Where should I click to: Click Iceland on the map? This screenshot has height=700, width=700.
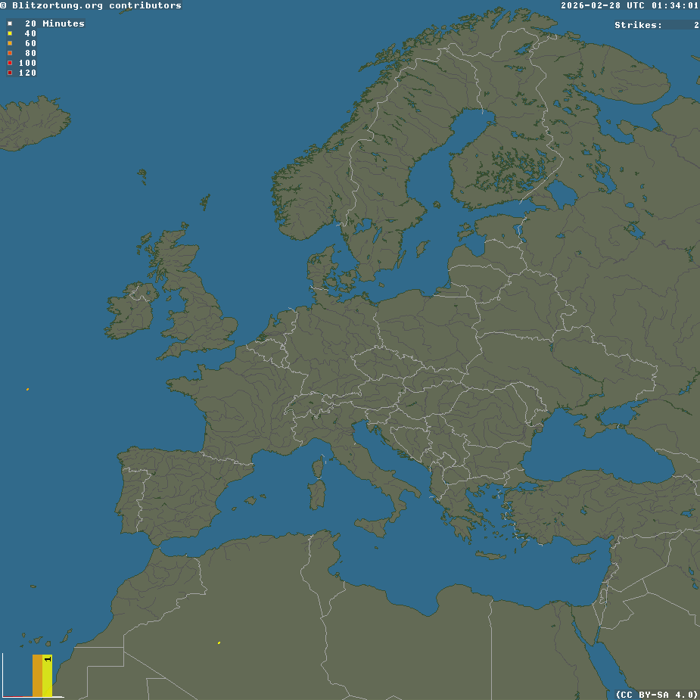pos(34,121)
